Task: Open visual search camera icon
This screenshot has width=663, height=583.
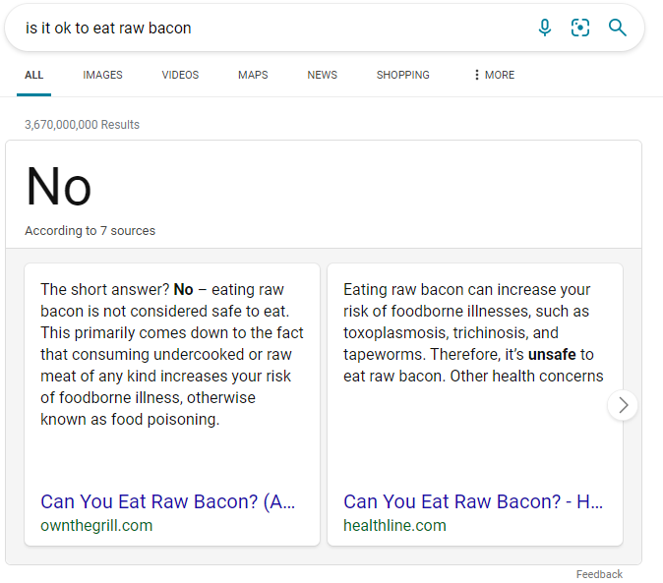Action: point(580,28)
